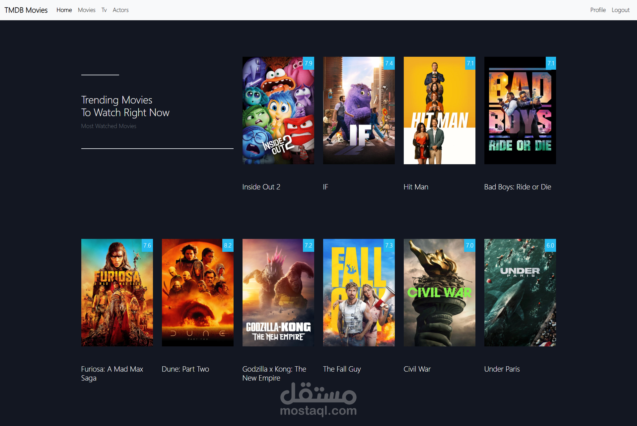Open the Actors nav item
The image size is (637, 426).
click(x=120, y=10)
